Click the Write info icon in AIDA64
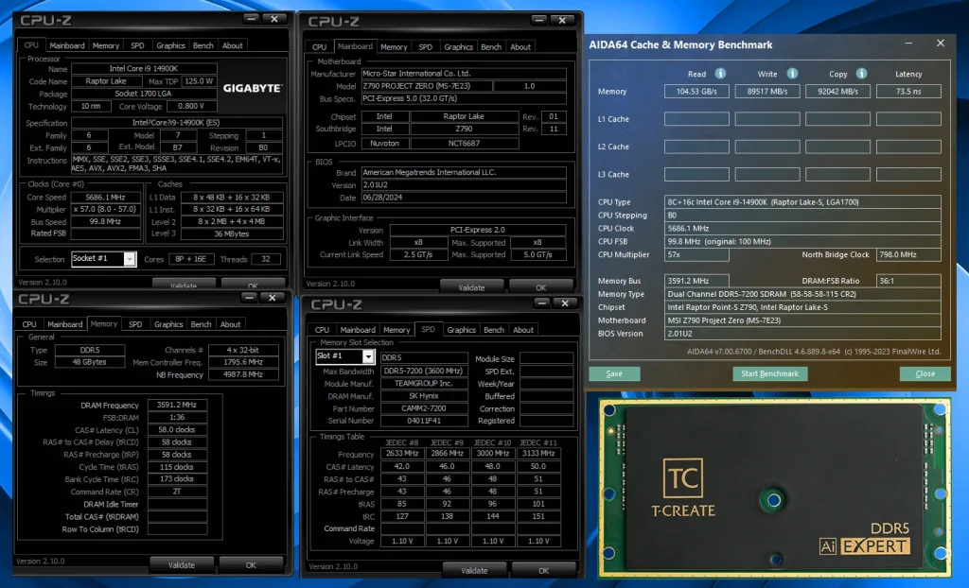969x588 pixels. click(x=792, y=74)
